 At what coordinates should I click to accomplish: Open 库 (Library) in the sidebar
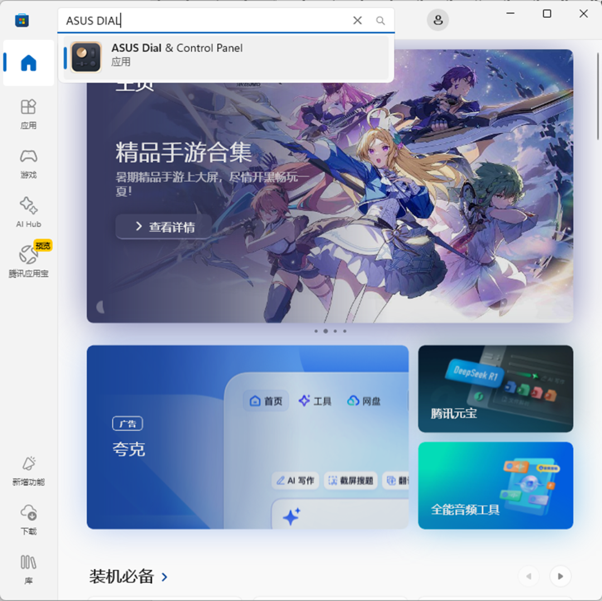click(28, 570)
